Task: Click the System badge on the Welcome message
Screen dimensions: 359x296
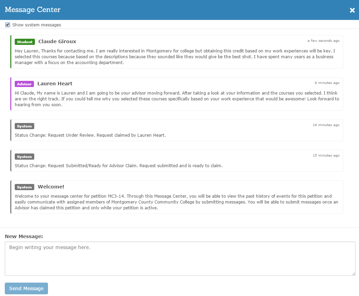Action: pyautogui.click(x=24, y=187)
